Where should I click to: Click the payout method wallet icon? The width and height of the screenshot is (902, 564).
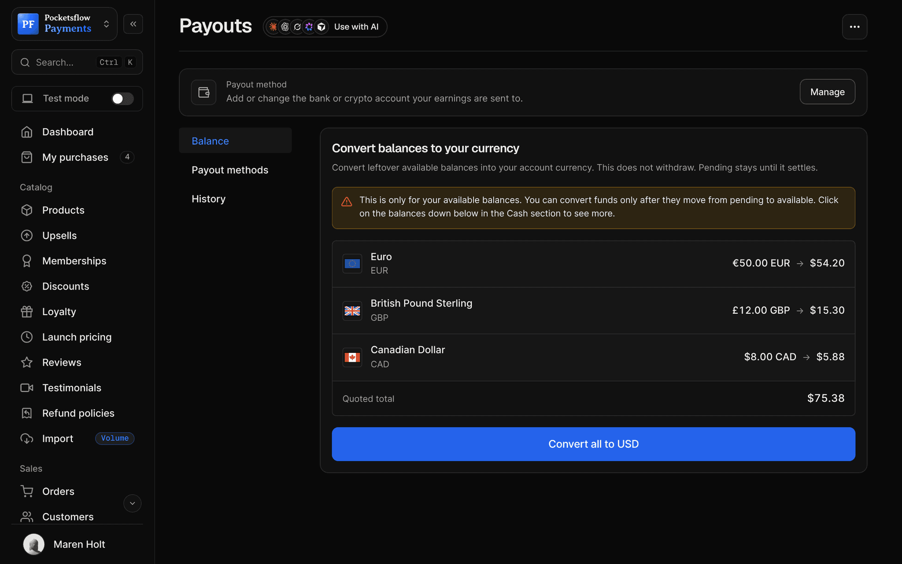coord(203,92)
